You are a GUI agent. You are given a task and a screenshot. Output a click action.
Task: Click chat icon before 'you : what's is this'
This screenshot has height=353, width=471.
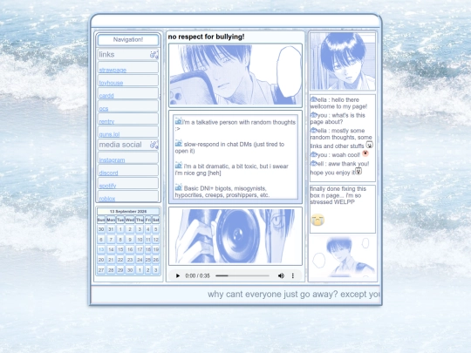coord(314,115)
